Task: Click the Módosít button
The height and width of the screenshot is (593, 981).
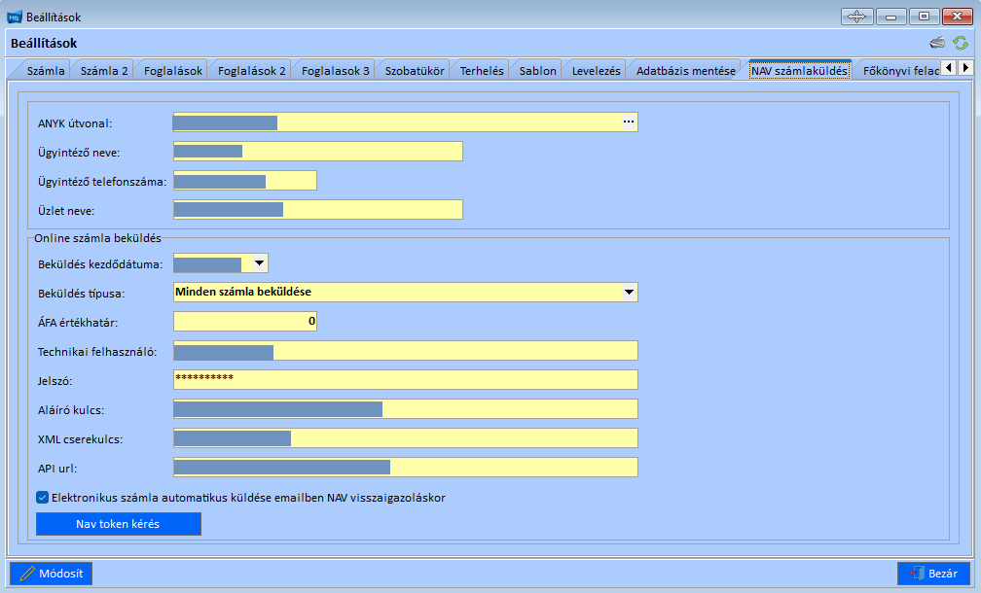Action: click(52, 574)
